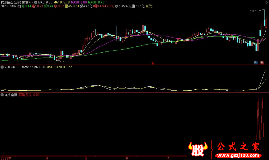Click the 龙头全抓 indicator name
269x160 pixels.
click(x=11, y=95)
